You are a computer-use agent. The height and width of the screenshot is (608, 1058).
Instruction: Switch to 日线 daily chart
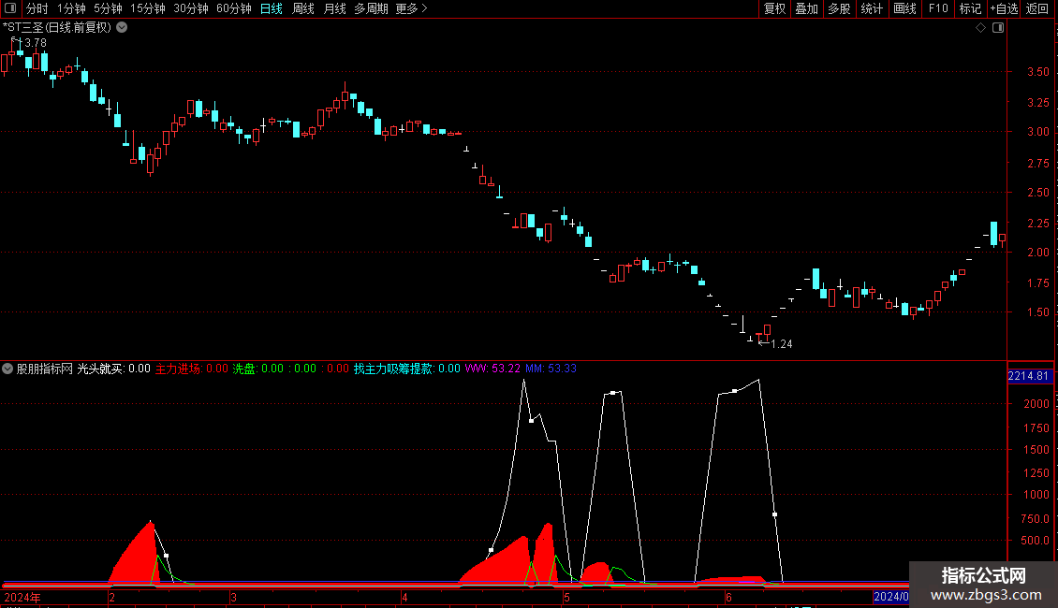pyautogui.click(x=272, y=8)
